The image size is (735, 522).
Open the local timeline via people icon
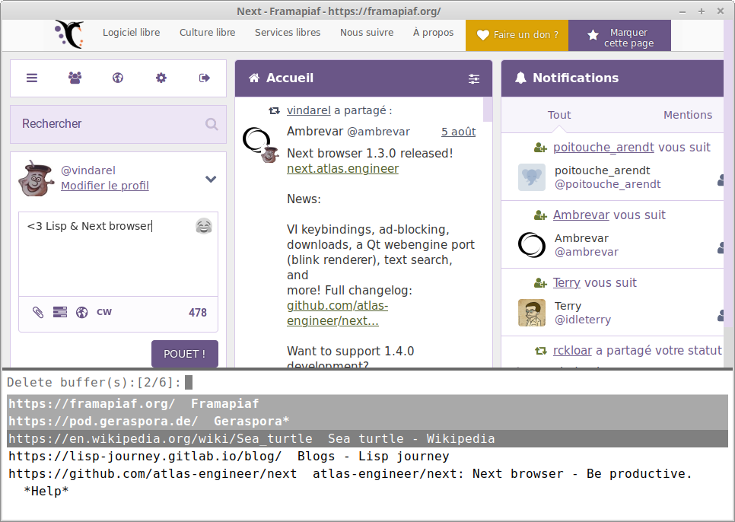(x=75, y=78)
